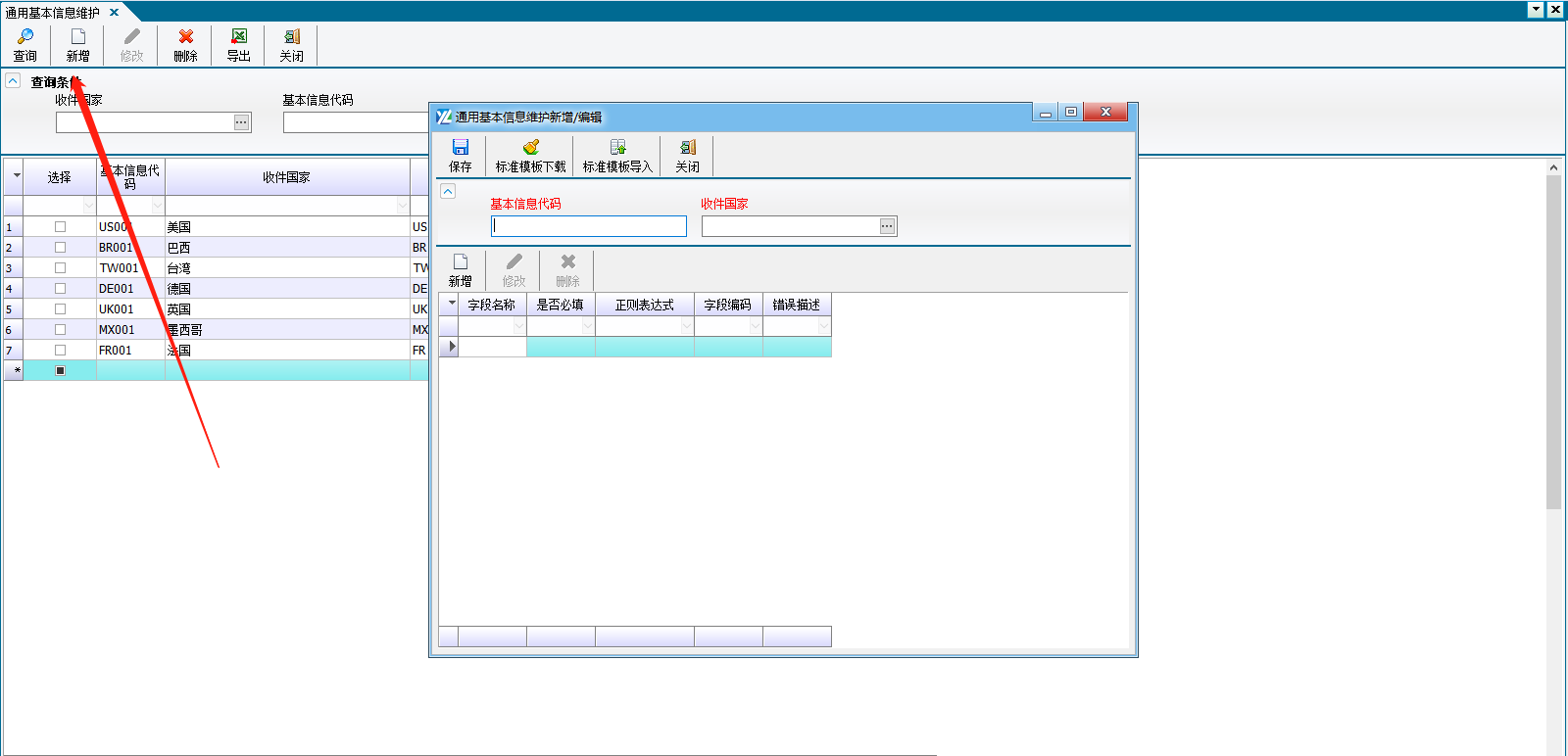This screenshot has width=1568, height=756.
Task: Click the row indicator of the dialog grid's new row
Action: [x=449, y=346]
